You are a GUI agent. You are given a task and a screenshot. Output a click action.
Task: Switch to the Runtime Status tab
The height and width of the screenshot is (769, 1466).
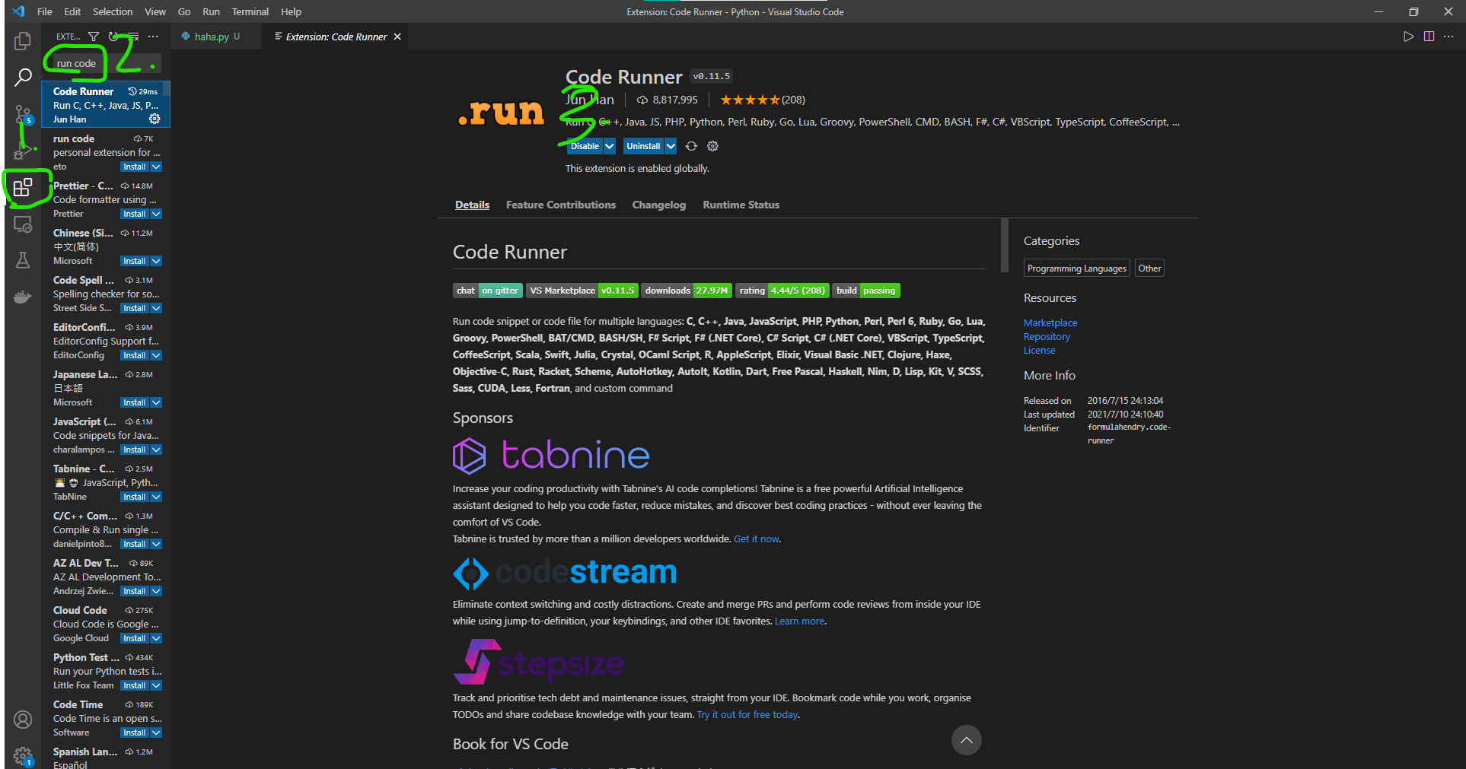coord(741,205)
